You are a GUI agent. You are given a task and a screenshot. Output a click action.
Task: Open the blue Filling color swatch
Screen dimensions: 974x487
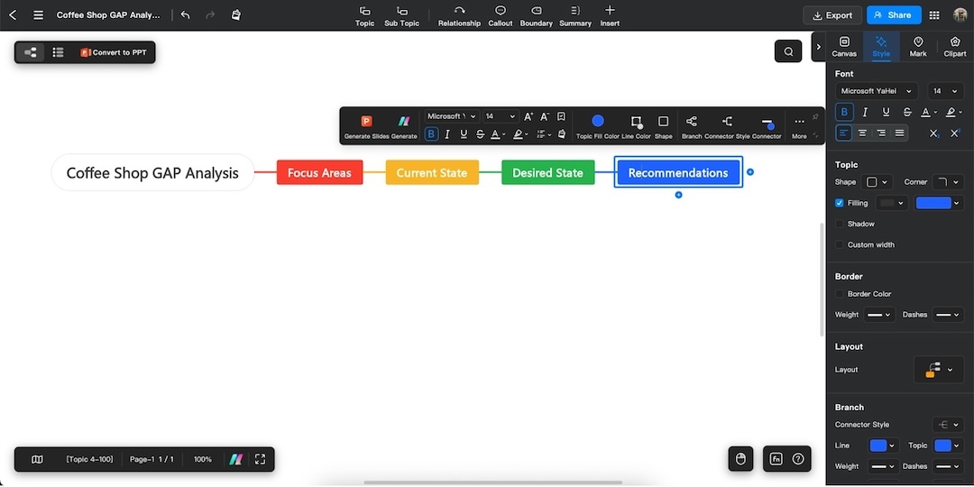pos(938,203)
